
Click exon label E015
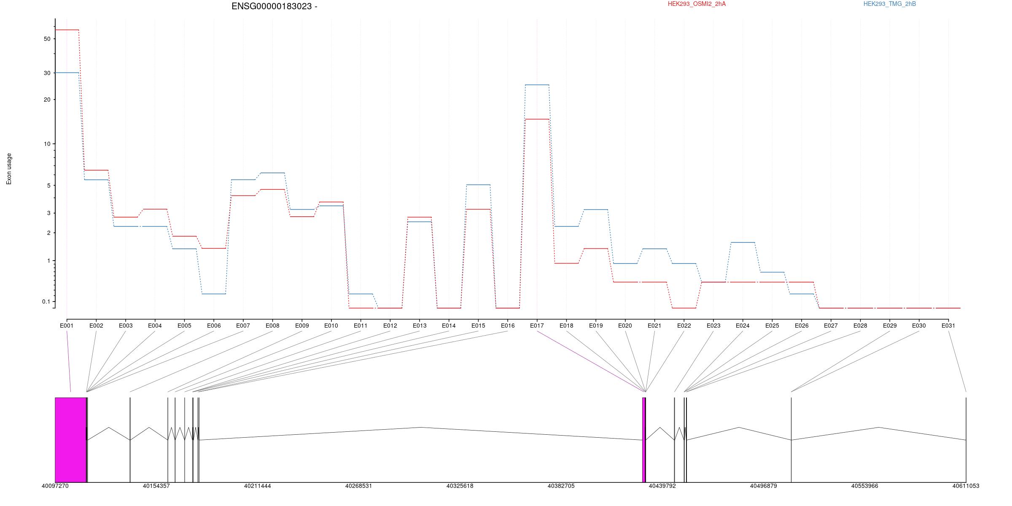pos(478,326)
